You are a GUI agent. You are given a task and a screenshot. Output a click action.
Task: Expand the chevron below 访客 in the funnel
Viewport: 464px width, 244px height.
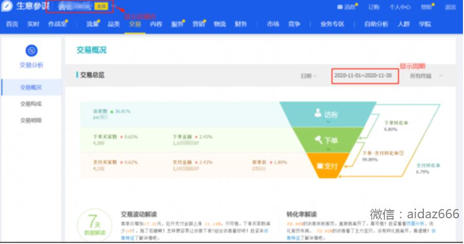pos(328,122)
